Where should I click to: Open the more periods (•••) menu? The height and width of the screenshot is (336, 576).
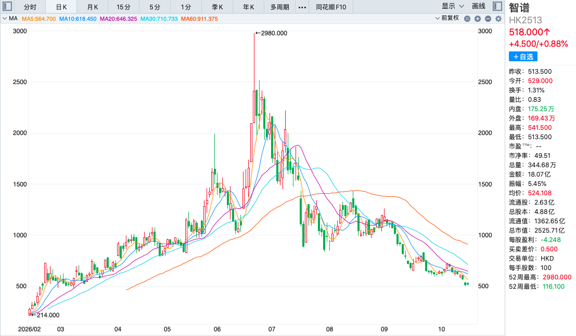302,7
